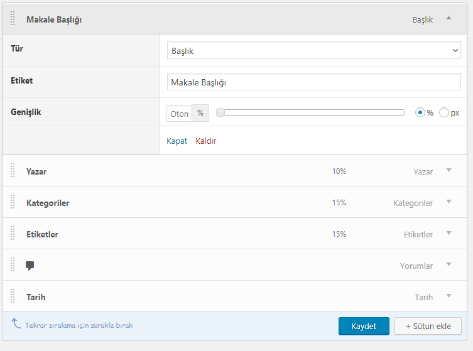
Task: Focus the Etiket field with Makale Başlığı
Action: click(x=313, y=82)
